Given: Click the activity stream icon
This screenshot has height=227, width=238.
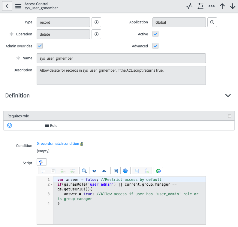Looking at the screenshot, I should tap(189, 6).
